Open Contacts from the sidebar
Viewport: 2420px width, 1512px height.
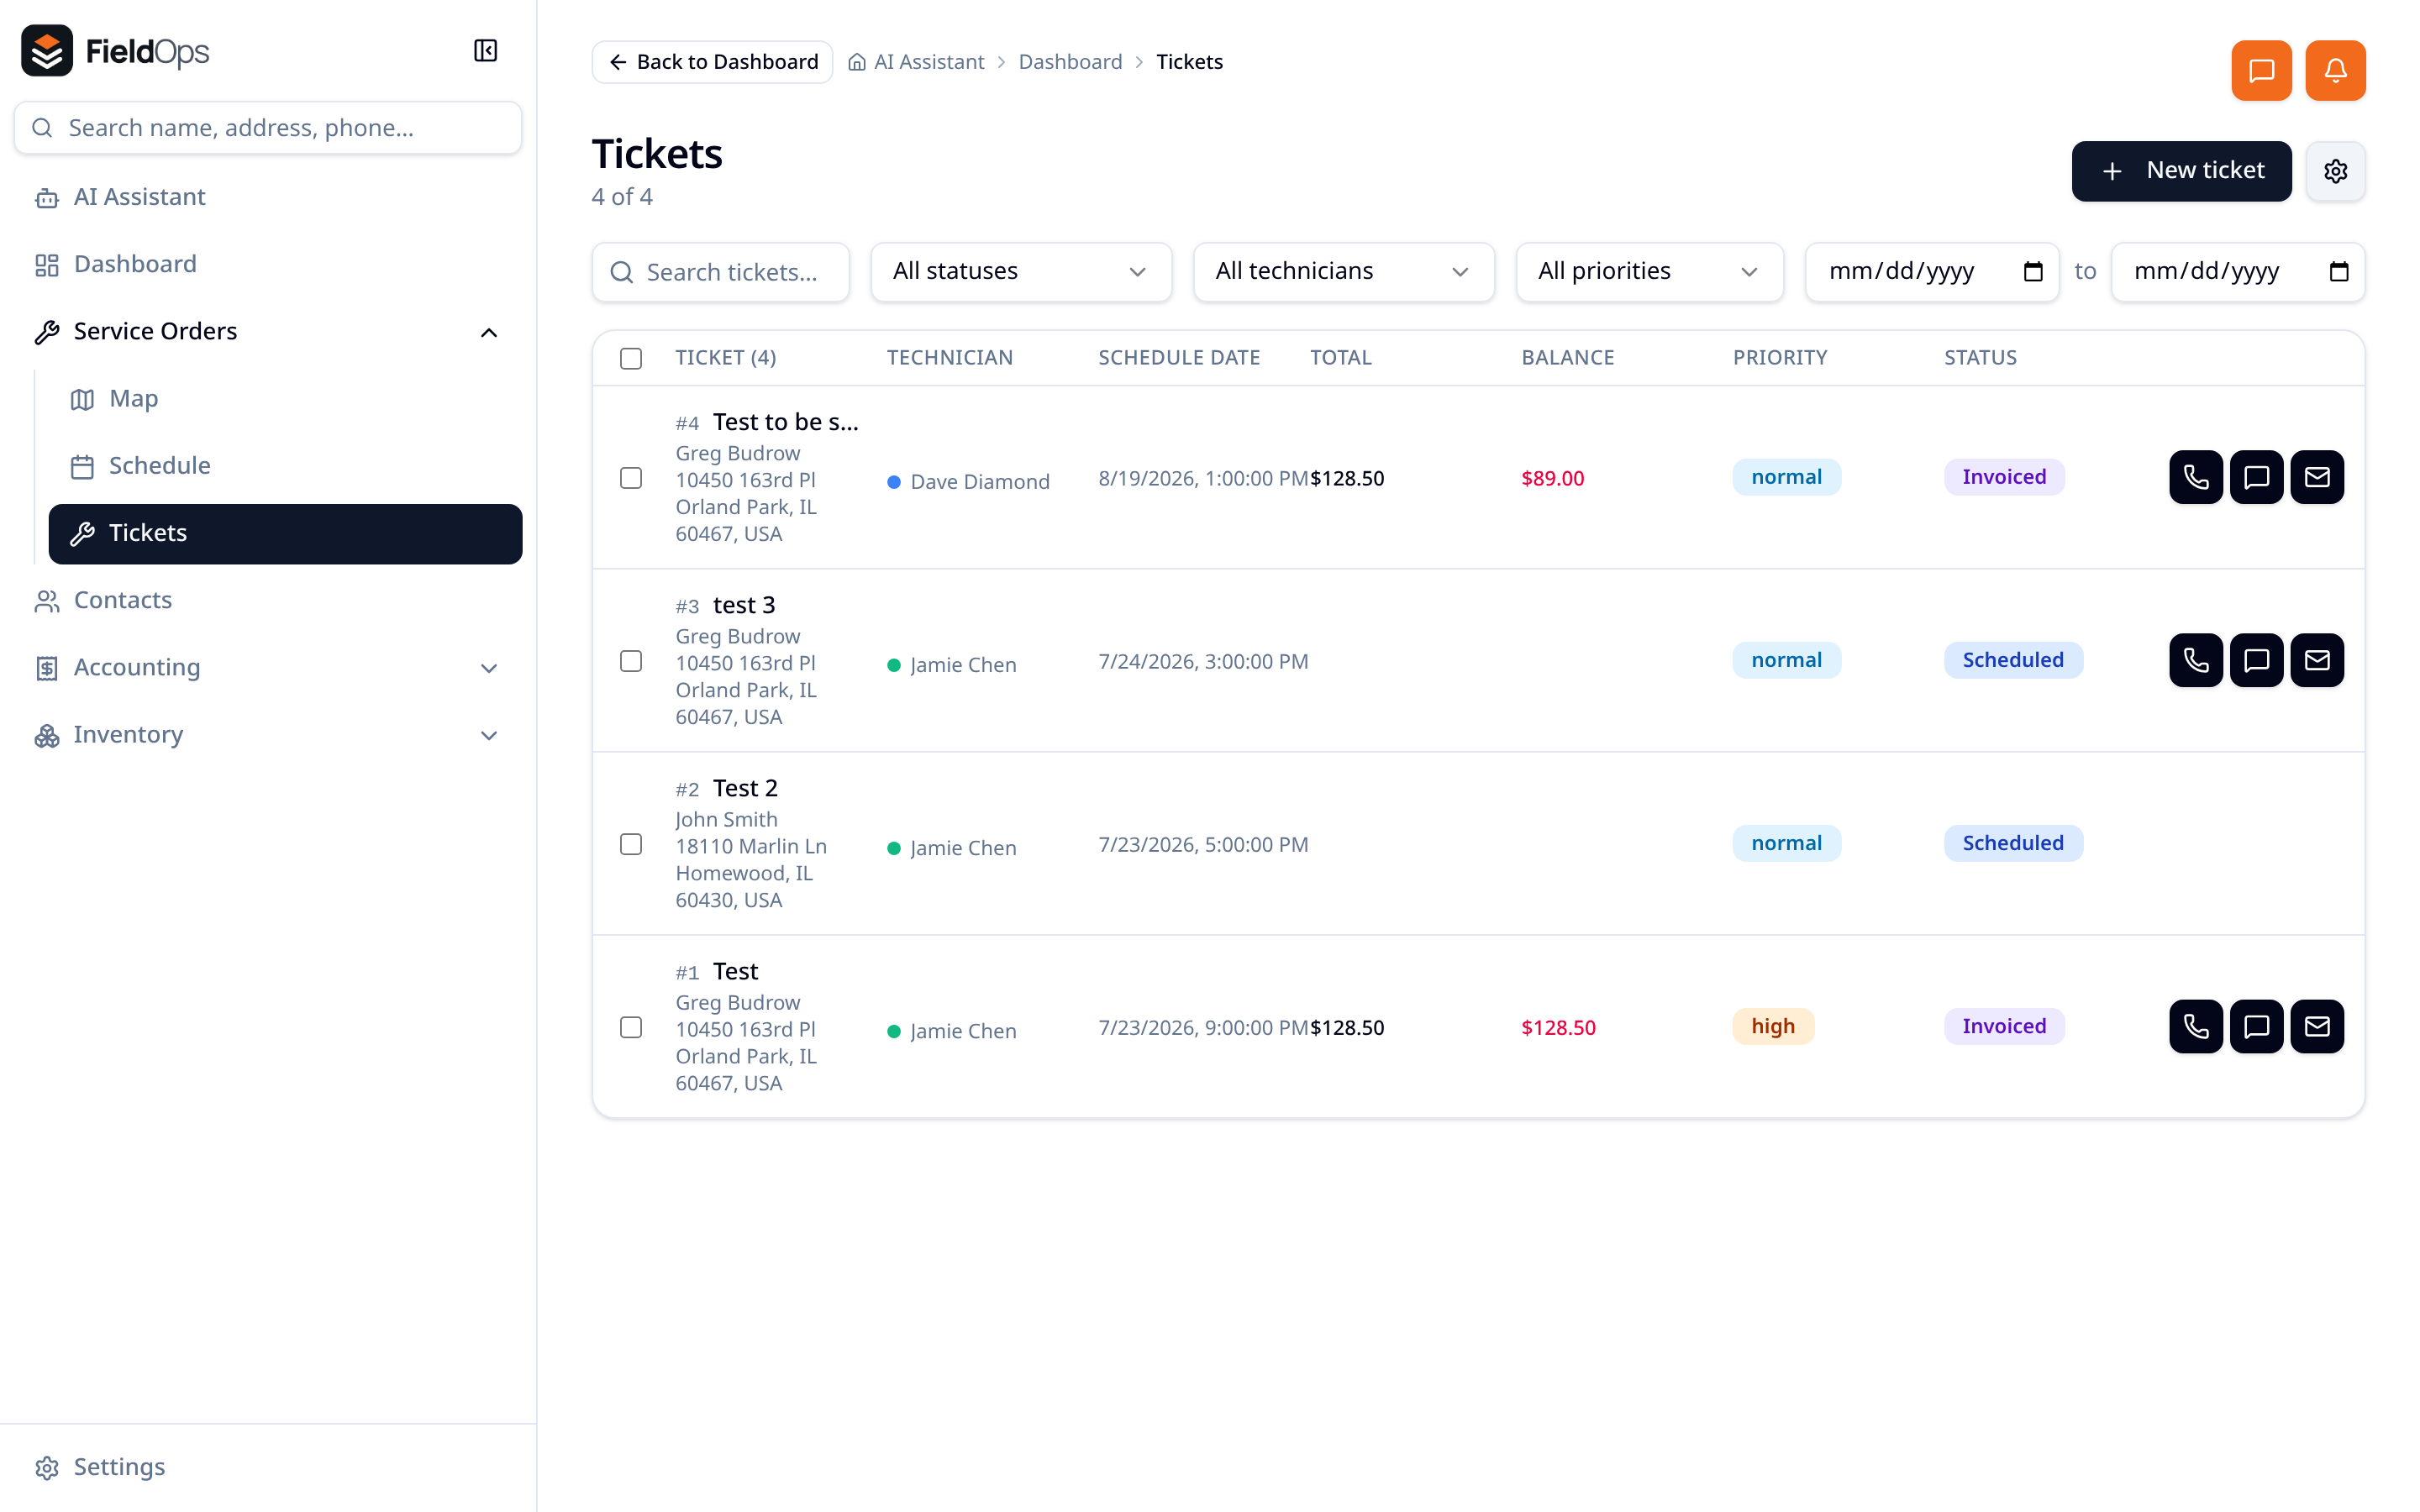268,600
